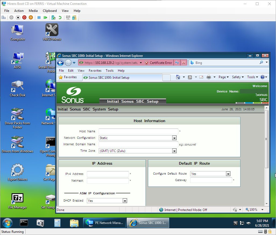Click the orange Save state icon

(31, 18)
